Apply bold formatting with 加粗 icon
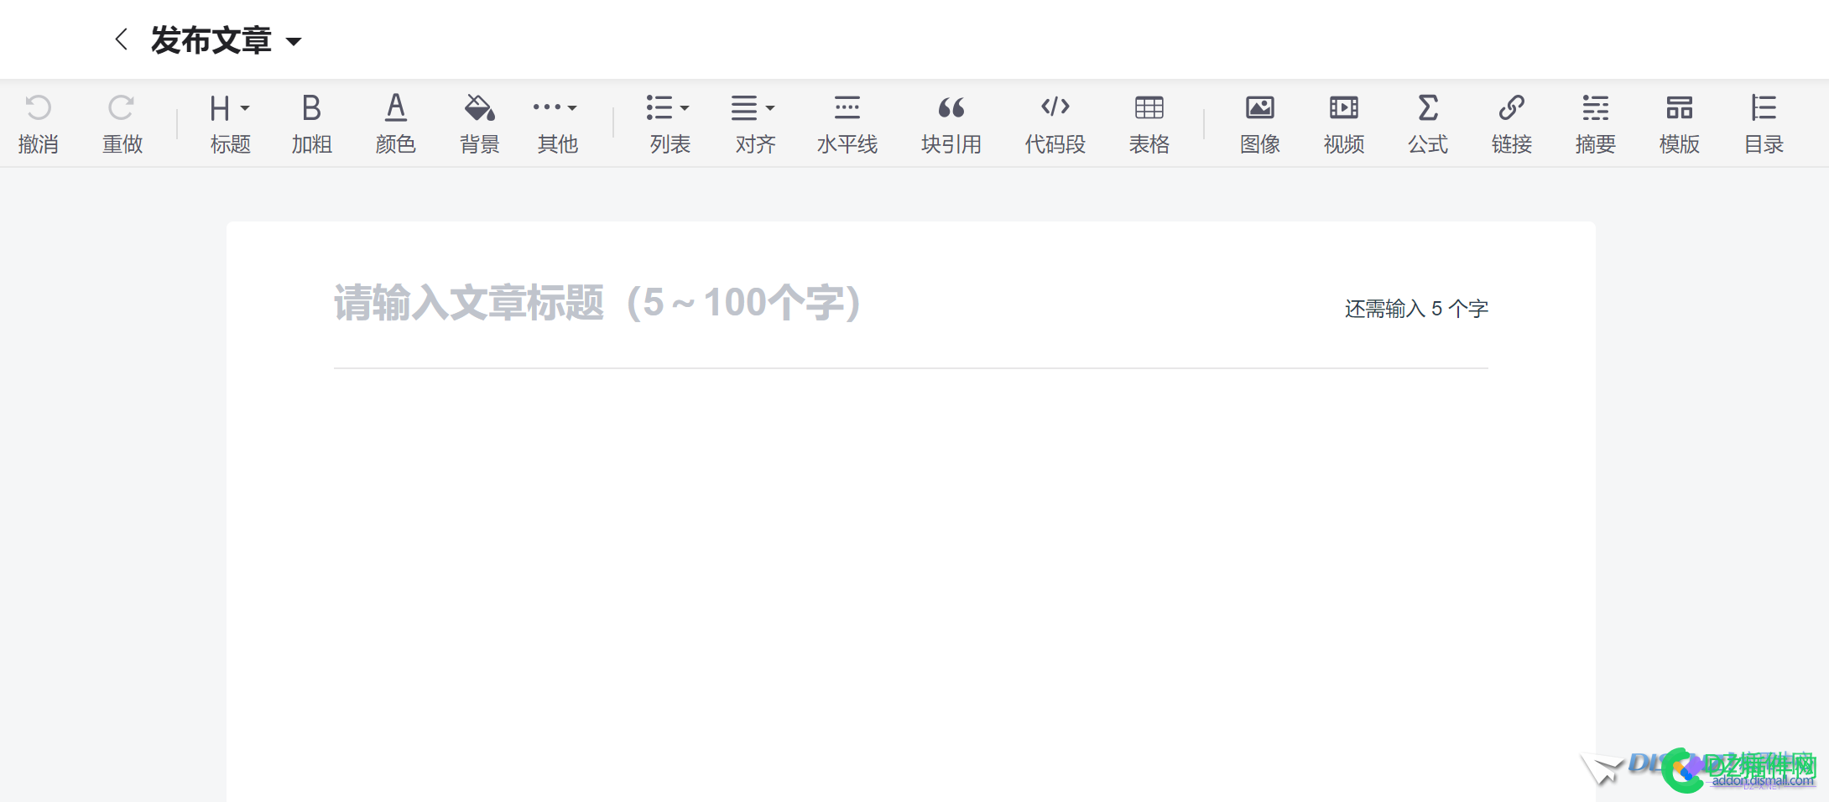1829x802 pixels. click(x=310, y=122)
